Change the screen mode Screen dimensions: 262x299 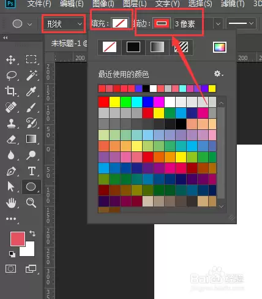click(31, 269)
